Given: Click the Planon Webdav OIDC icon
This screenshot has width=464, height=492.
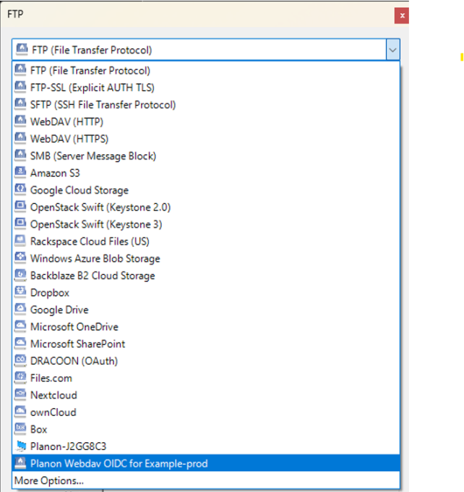Looking at the screenshot, I should 20,463.
